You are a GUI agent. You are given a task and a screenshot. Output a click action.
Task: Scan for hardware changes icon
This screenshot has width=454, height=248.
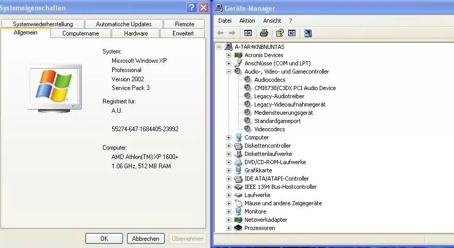click(308, 33)
